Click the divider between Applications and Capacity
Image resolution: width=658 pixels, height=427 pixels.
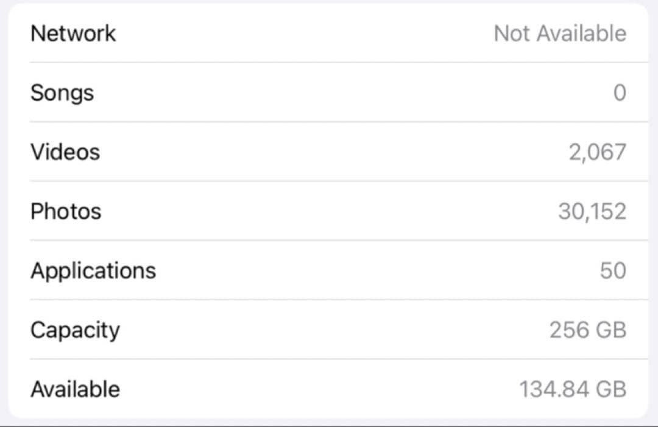pyautogui.click(x=338, y=299)
